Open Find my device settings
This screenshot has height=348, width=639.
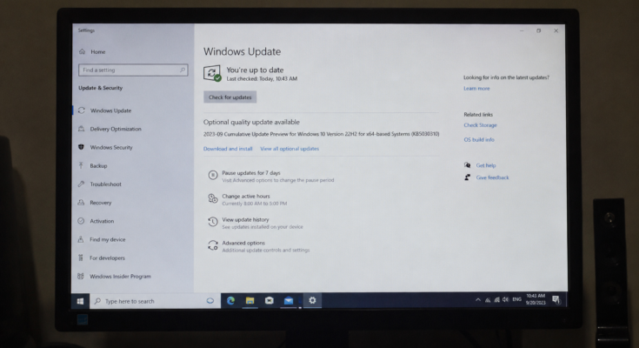tap(107, 239)
